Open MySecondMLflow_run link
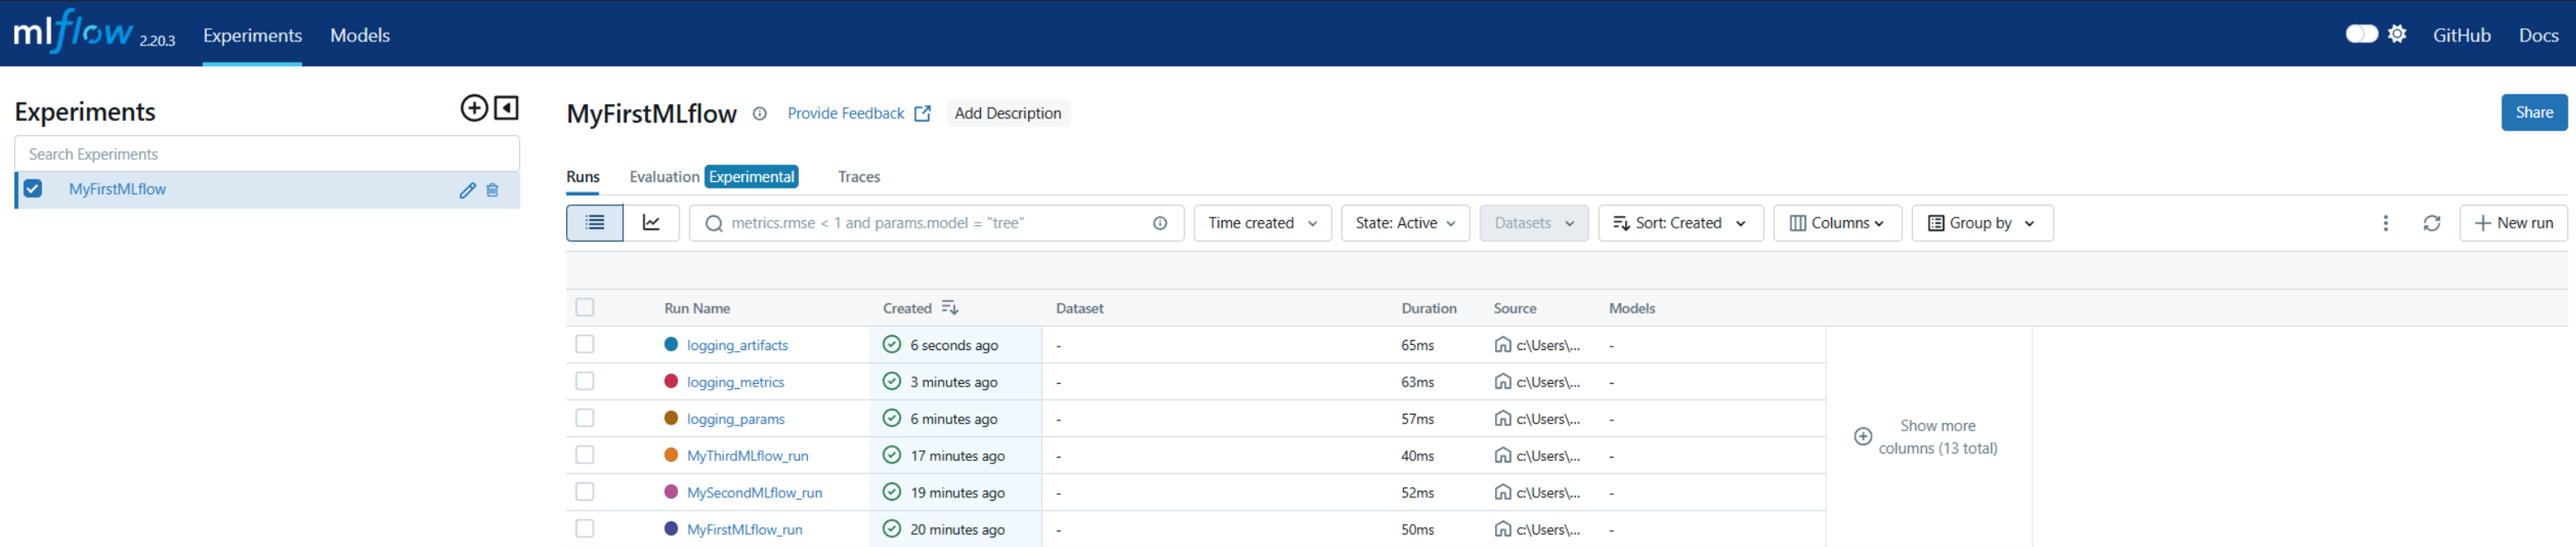2576x547 pixels. pyautogui.click(x=754, y=493)
